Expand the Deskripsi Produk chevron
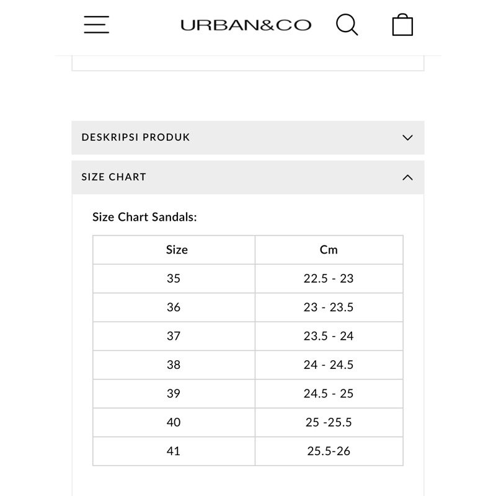The image size is (496, 496). [407, 138]
